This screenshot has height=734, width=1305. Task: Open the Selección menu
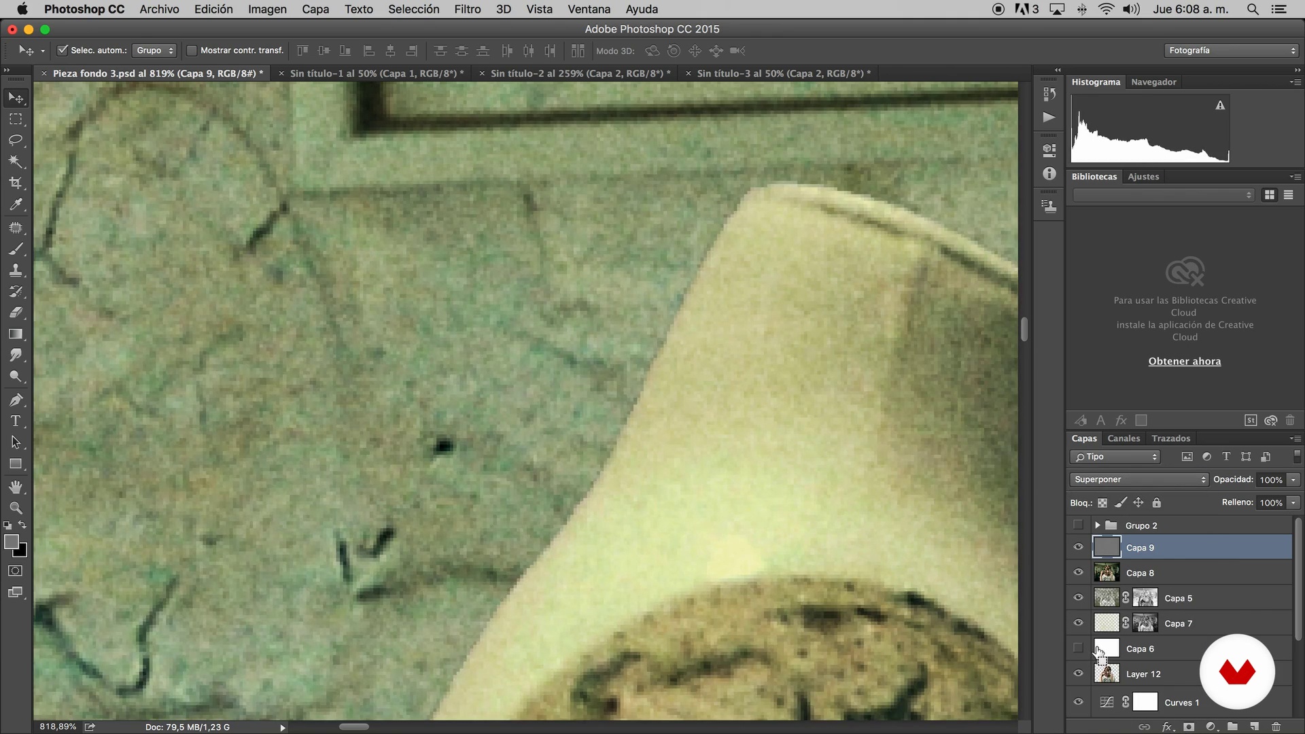(x=413, y=10)
